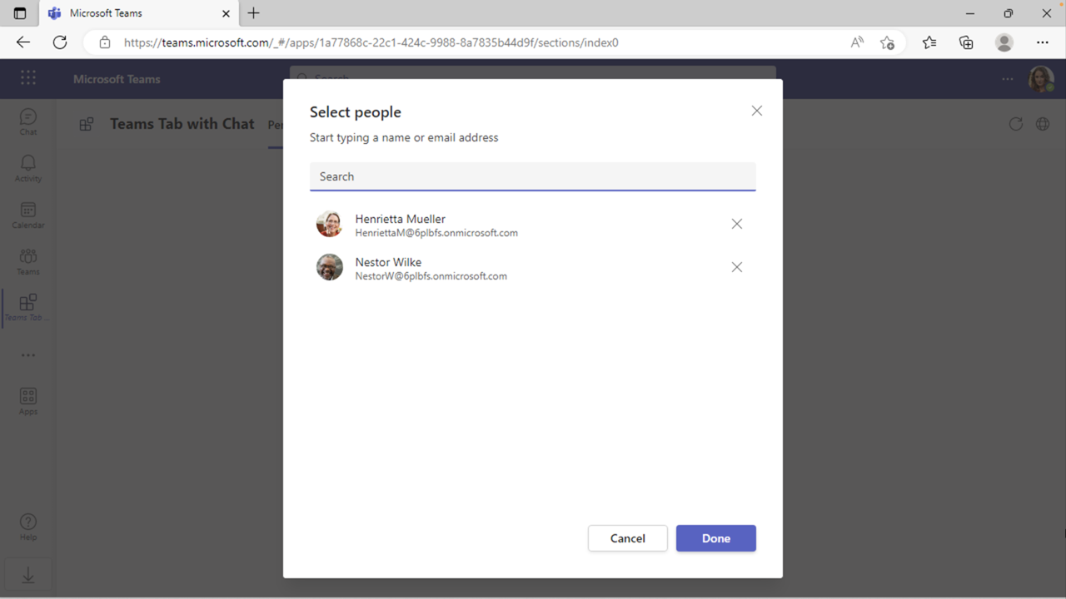
Task: Click the address bar URL
Action: pyautogui.click(x=371, y=42)
